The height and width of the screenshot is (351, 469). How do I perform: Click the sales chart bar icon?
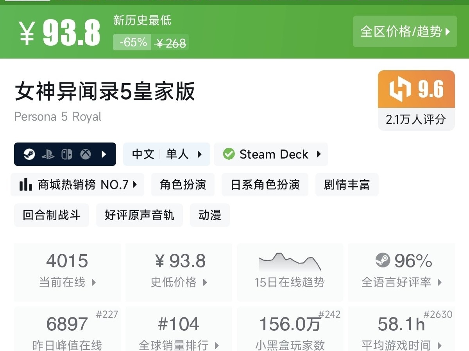[26, 185]
